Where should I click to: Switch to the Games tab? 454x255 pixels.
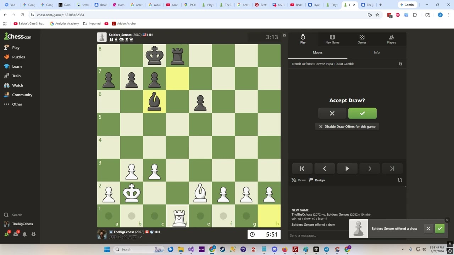pos(362,39)
